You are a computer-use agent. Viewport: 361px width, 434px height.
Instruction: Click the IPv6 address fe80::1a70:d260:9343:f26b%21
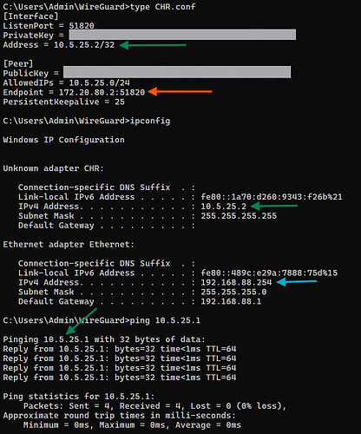pos(272,197)
